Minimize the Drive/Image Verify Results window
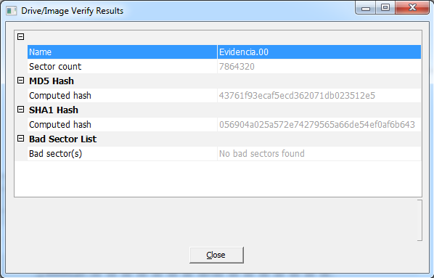 [366, 8]
